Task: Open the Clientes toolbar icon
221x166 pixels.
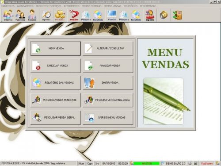Action: [x=8, y=15]
